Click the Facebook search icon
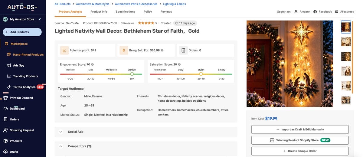 tap(315, 12)
